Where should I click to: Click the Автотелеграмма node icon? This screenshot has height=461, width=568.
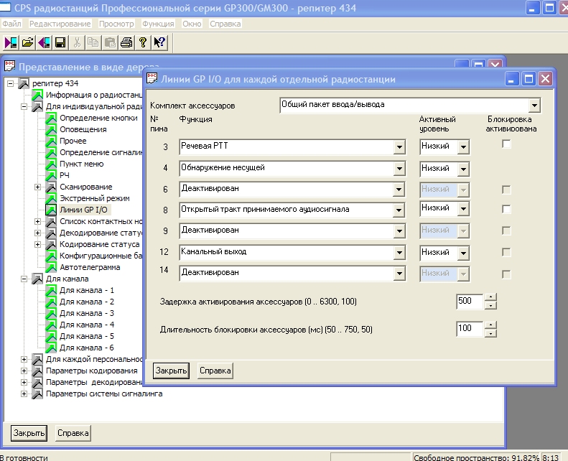(x=51, y=267)
